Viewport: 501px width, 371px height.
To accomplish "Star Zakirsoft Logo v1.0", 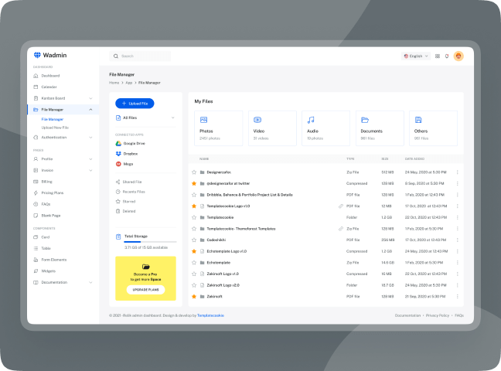I will (194, 274).
